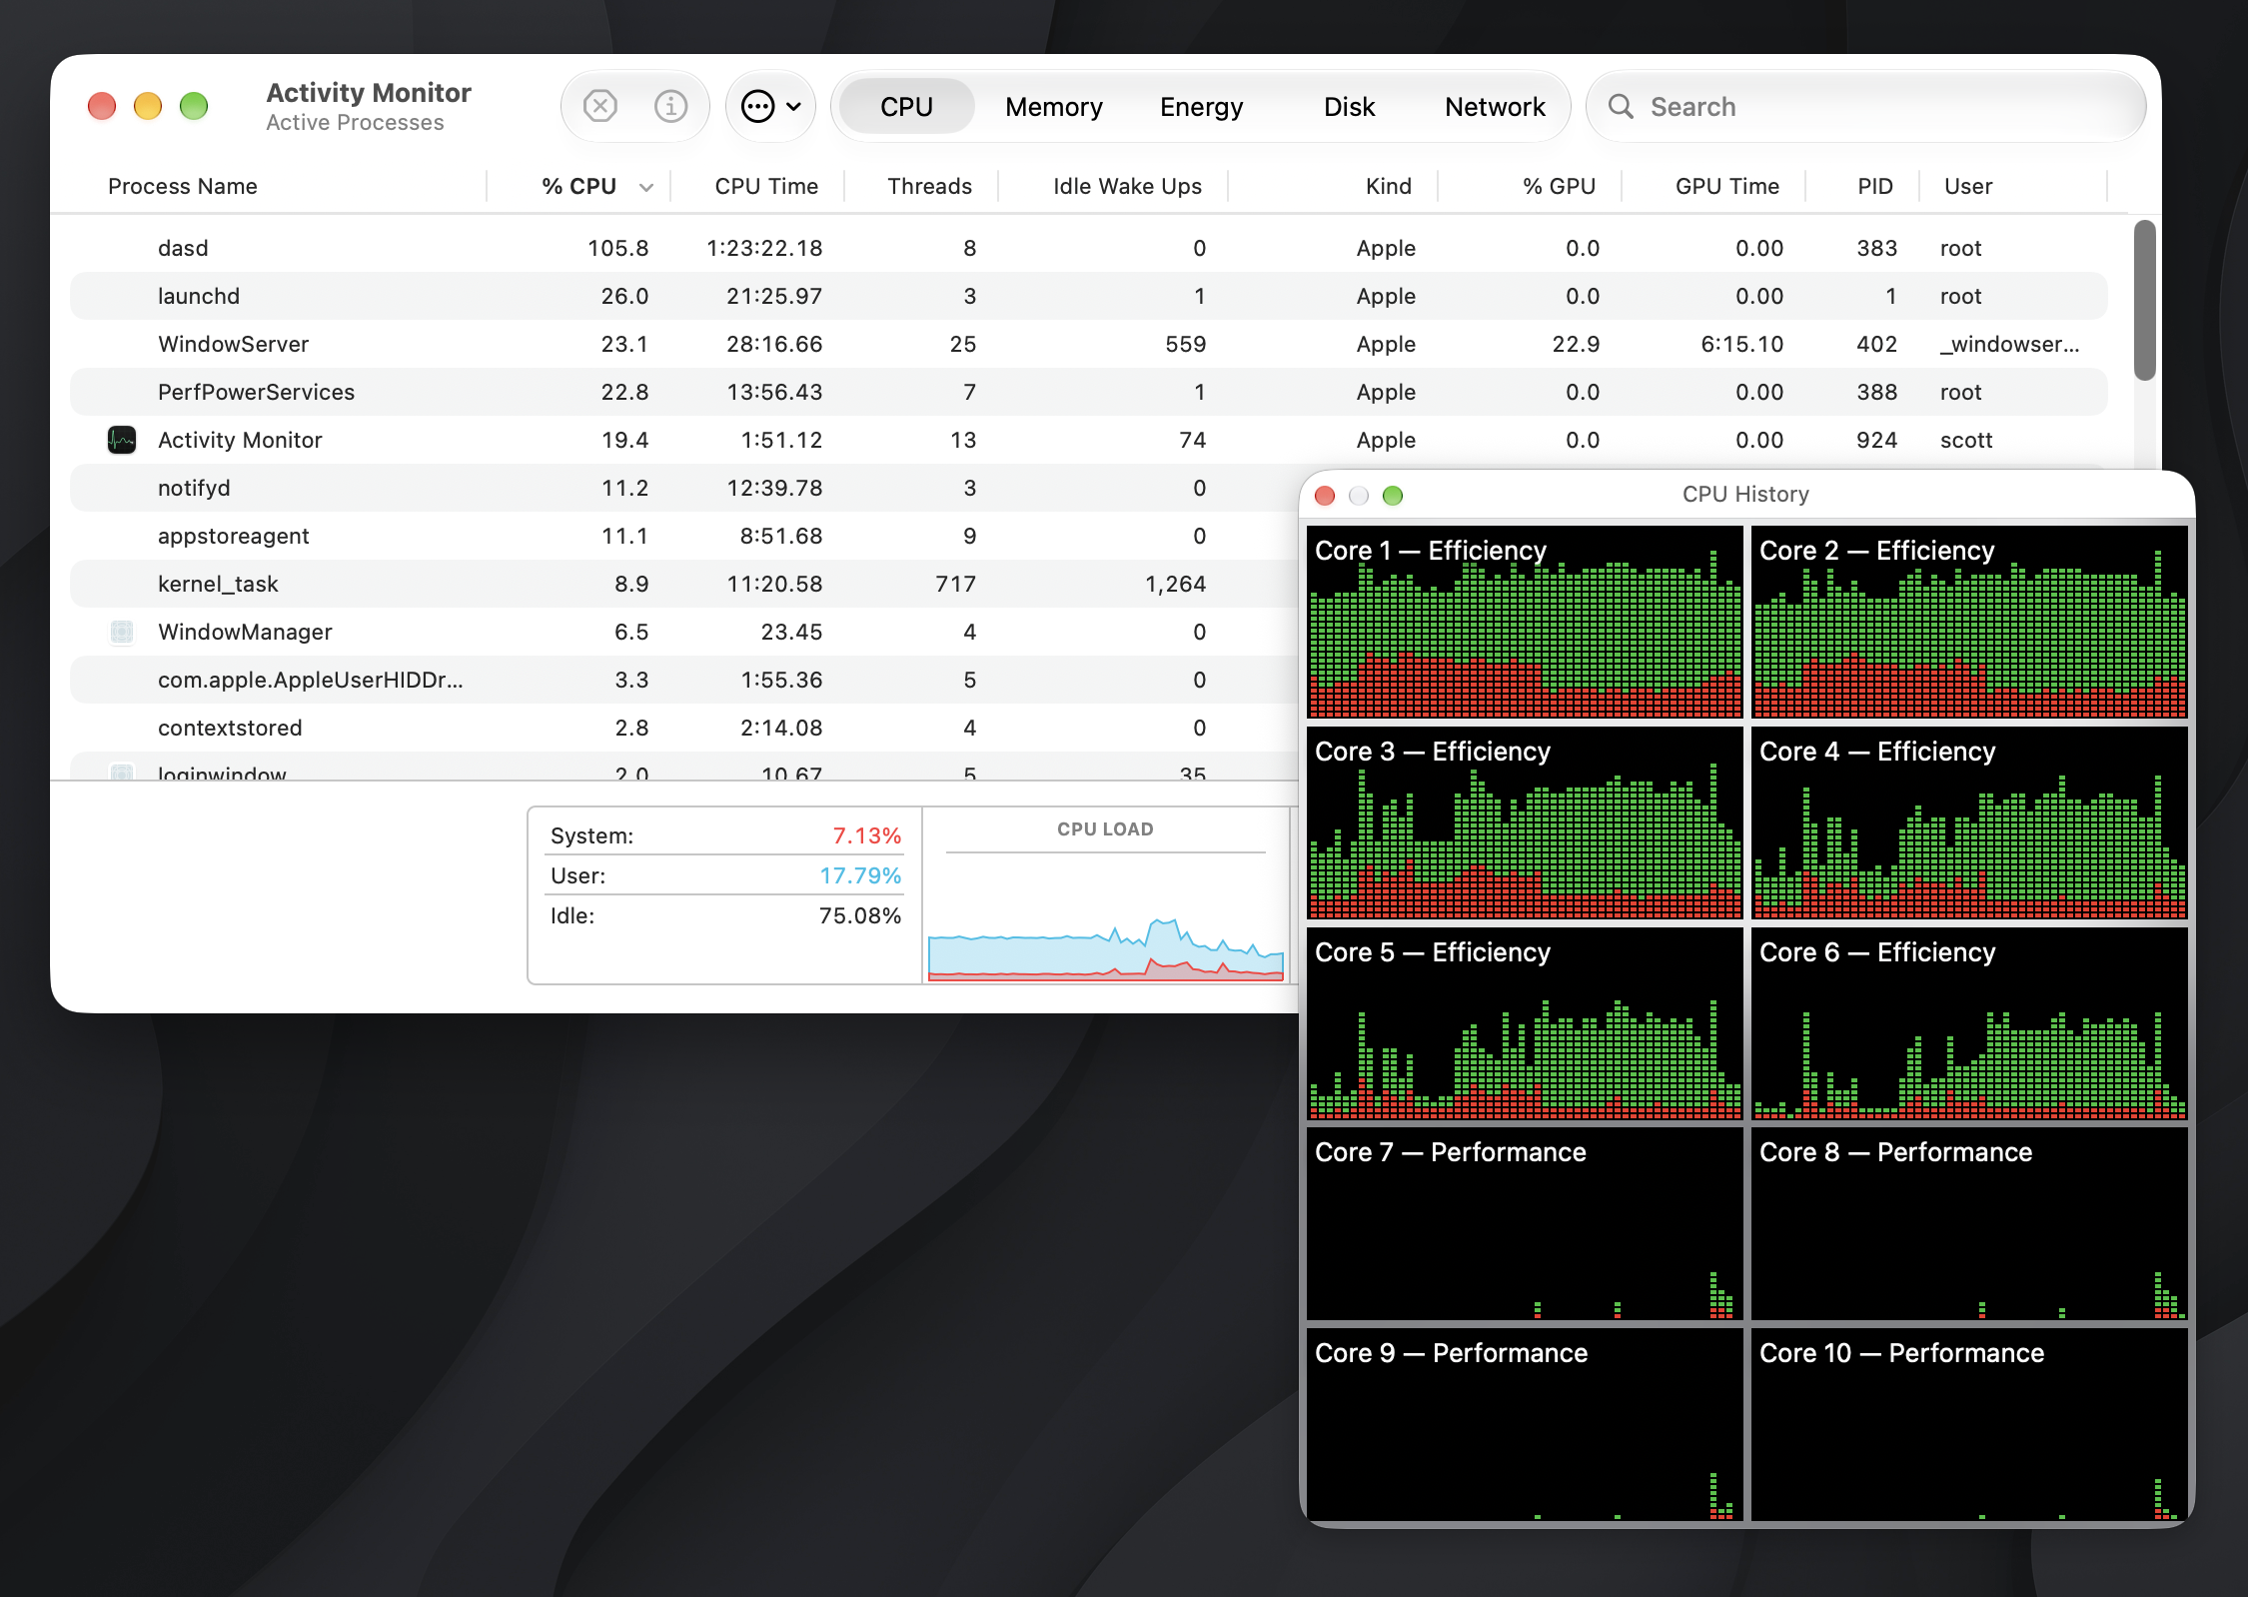This screenshot has width=2248, height=1597.
Task: Click the Core 2 — Efficiency graph
Action: [x=1969, y=622]
